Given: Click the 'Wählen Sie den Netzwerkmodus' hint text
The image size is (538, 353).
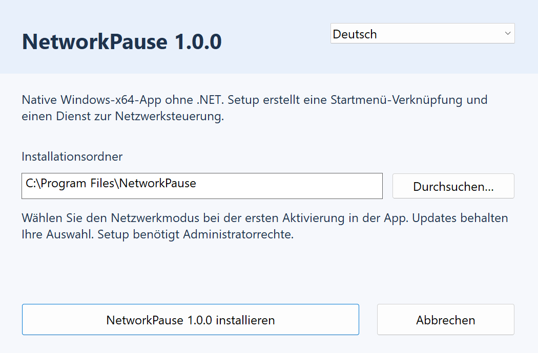Looking at the screenshot, I should [x=265, y=226].
